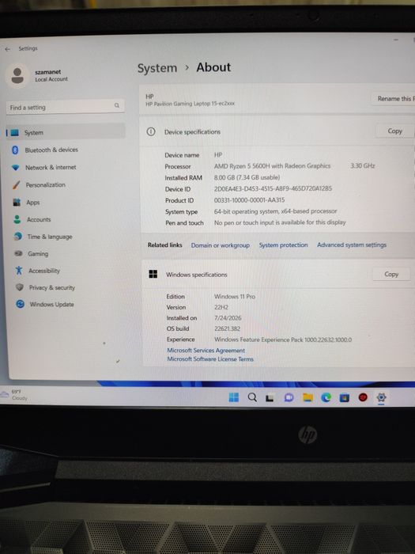The height and width of the screenshot is (554, 415).
Task: Open the szamanet account profile picture
Action: pos(17,76)
